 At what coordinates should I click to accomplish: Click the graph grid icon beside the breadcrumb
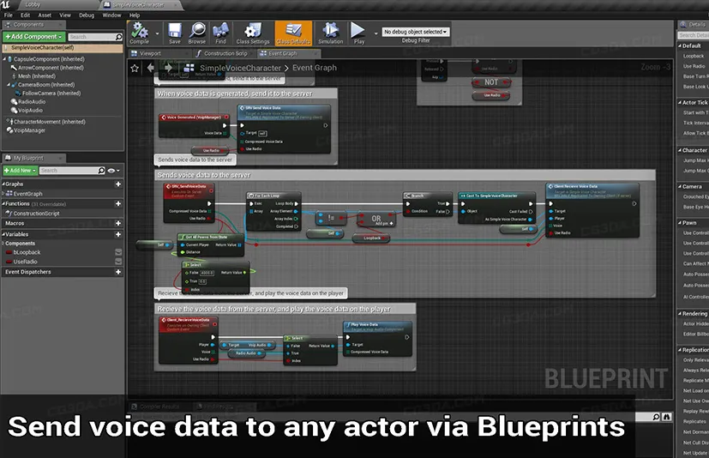pos(189,68)
